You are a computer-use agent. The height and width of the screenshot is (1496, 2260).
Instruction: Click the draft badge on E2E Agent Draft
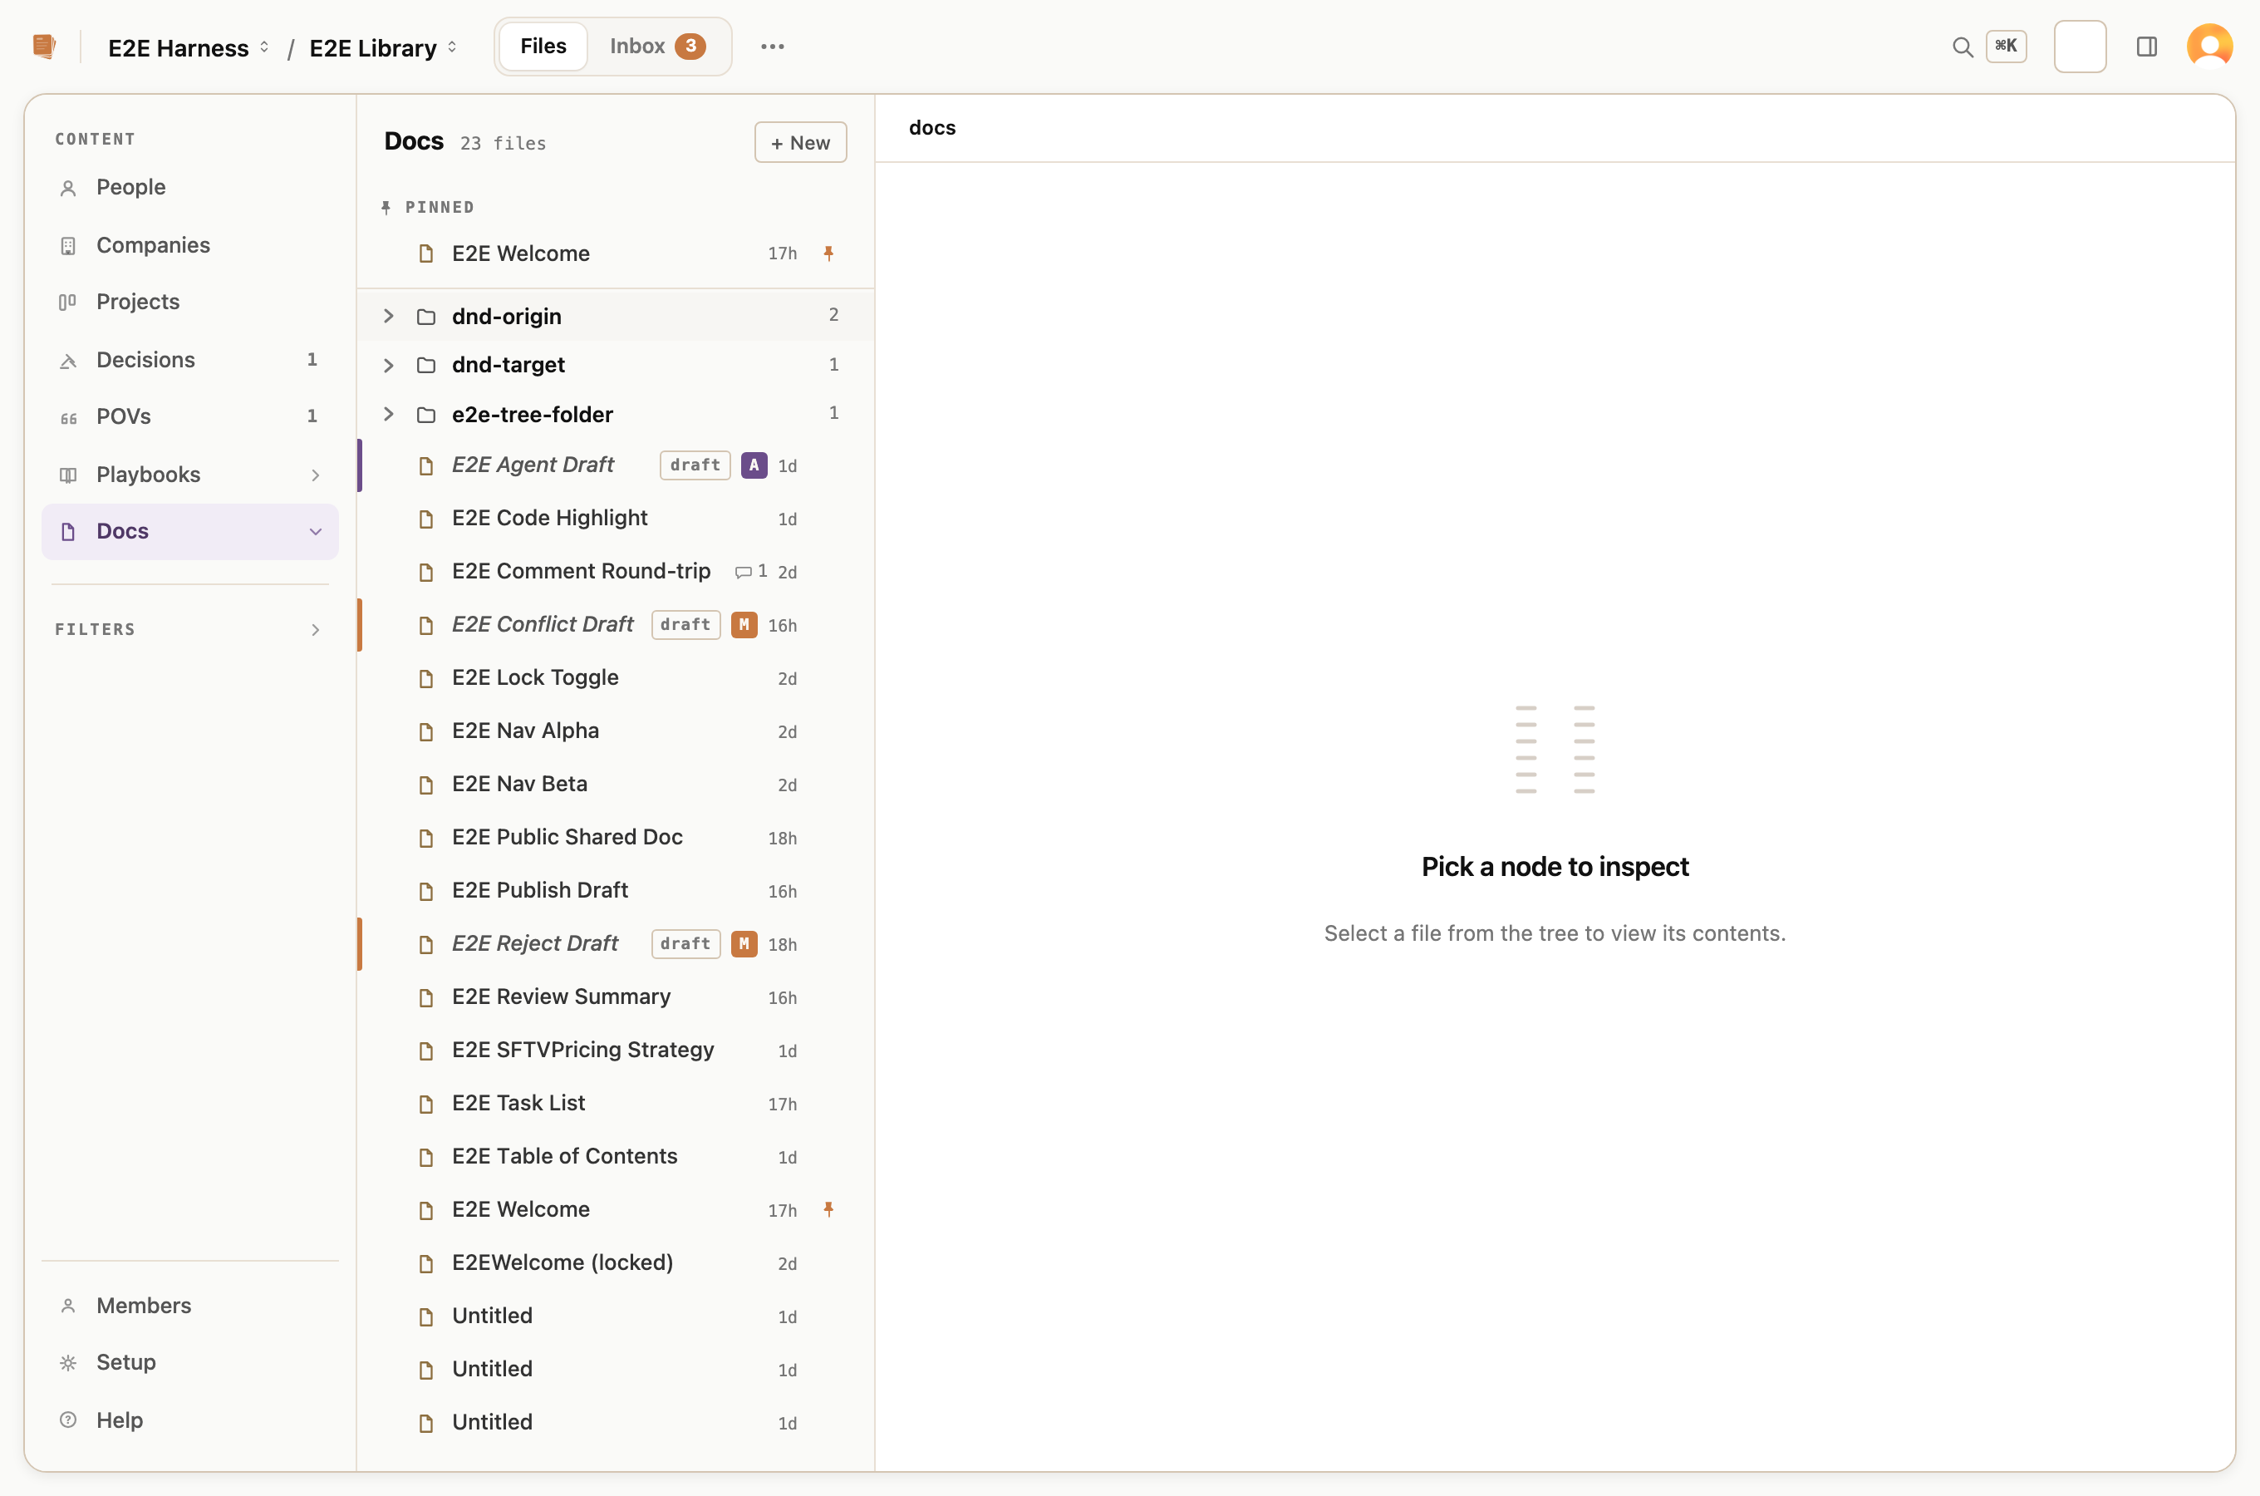coord(695,465)
